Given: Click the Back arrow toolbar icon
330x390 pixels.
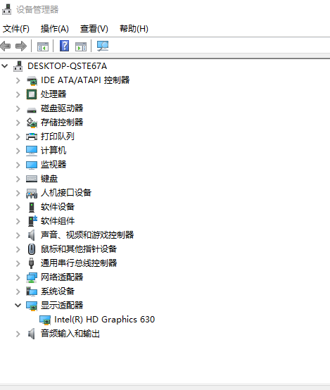Looking at the screenshot, I should [x=6, y=46].
